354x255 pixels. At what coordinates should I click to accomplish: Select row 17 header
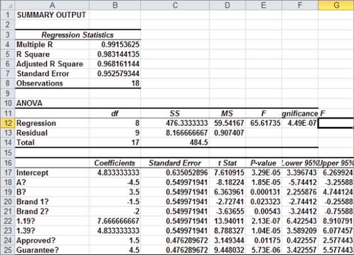(8, 173)
